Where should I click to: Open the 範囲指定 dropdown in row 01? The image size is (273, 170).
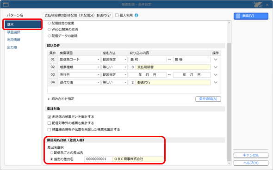pos(115,60)
